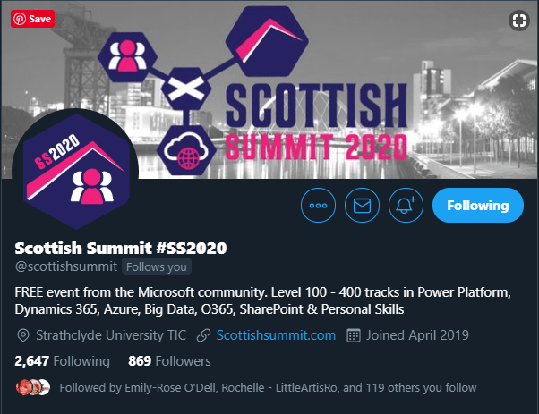The height and width of the screenshot is (414, 539).
Task: View the 869 Followers list
Action: pyautogui.click(x=169, y=361)
